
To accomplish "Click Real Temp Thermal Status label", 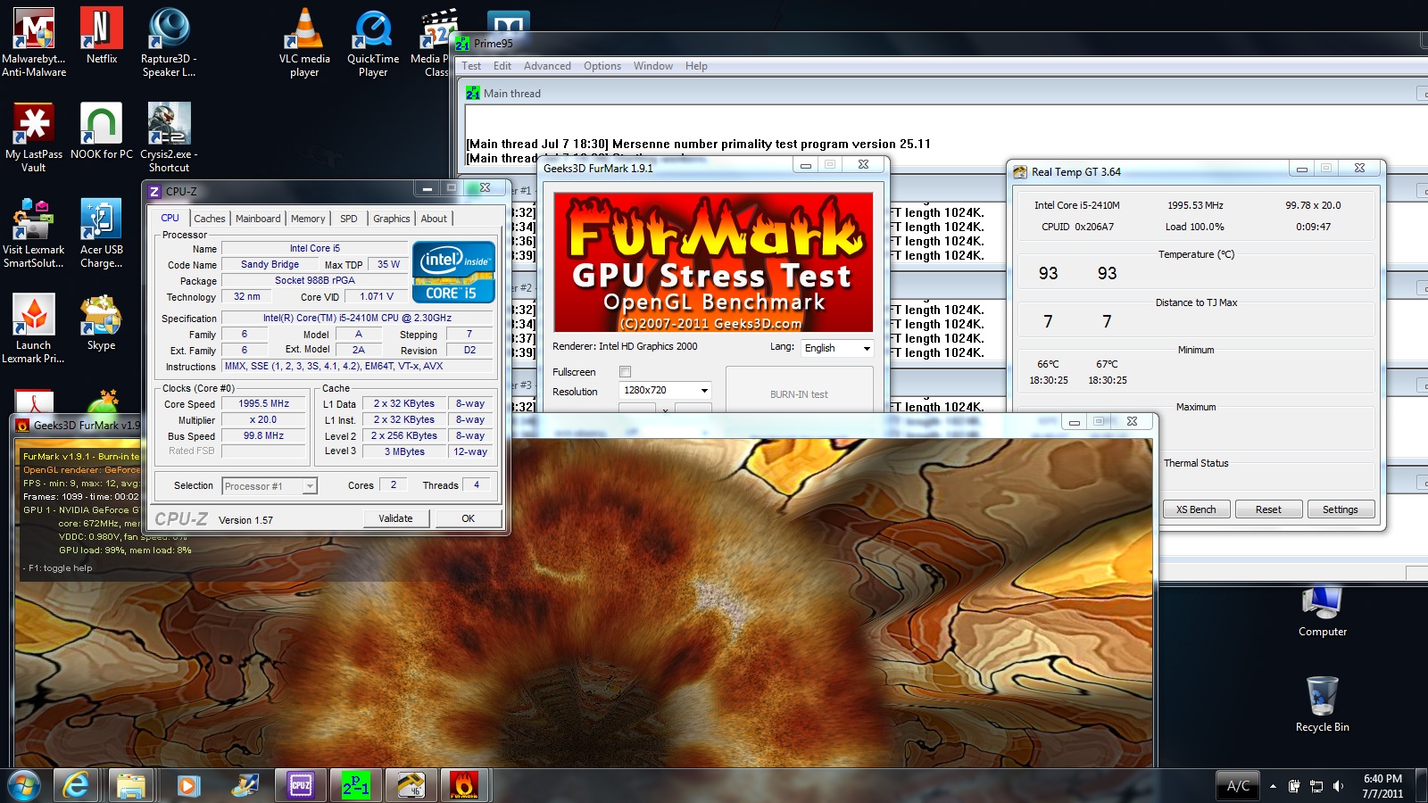I will [1196, 463].
